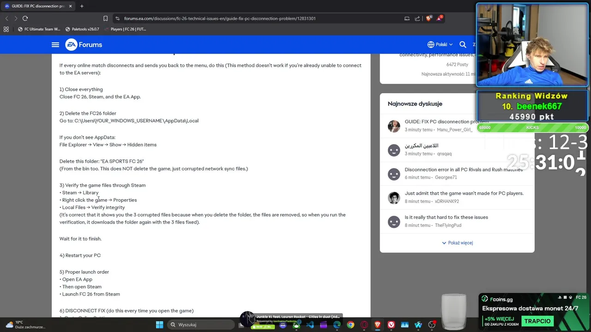Open Disconnection error in all PC Rivals discussion

[464, 170]
